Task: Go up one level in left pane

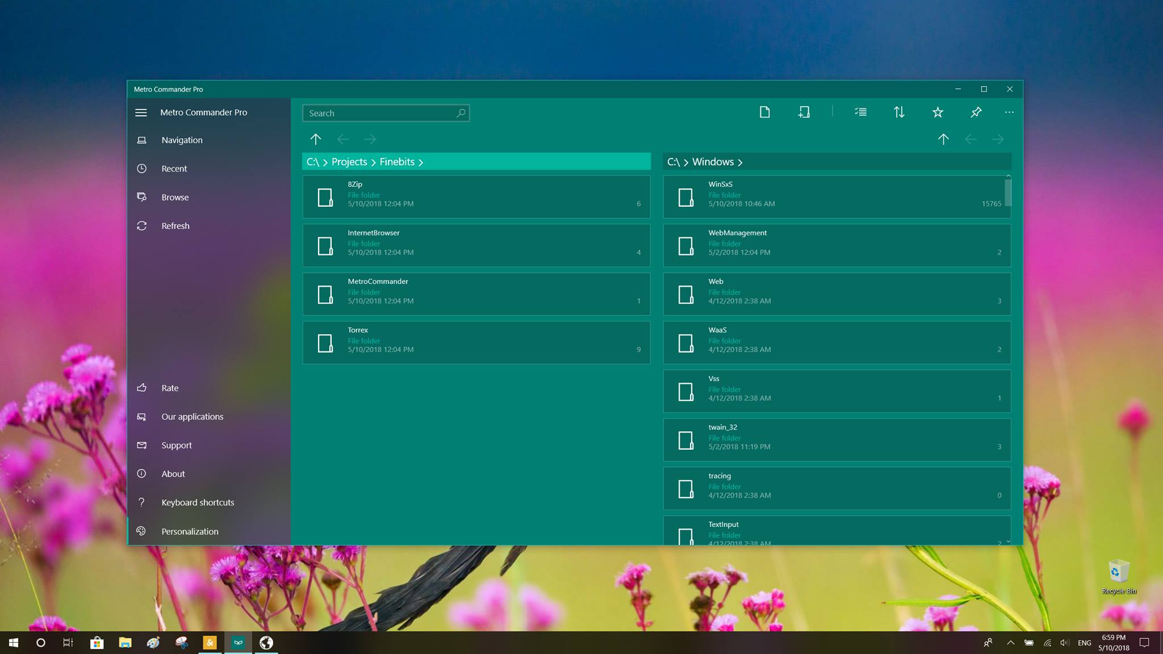Action: click(x=316, y=139)
